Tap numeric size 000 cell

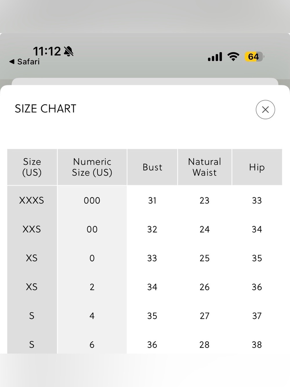[x=92, y=200]
